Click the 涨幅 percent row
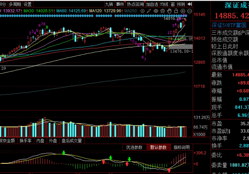Viewport: 249px width, 174px height. (230, 91)
